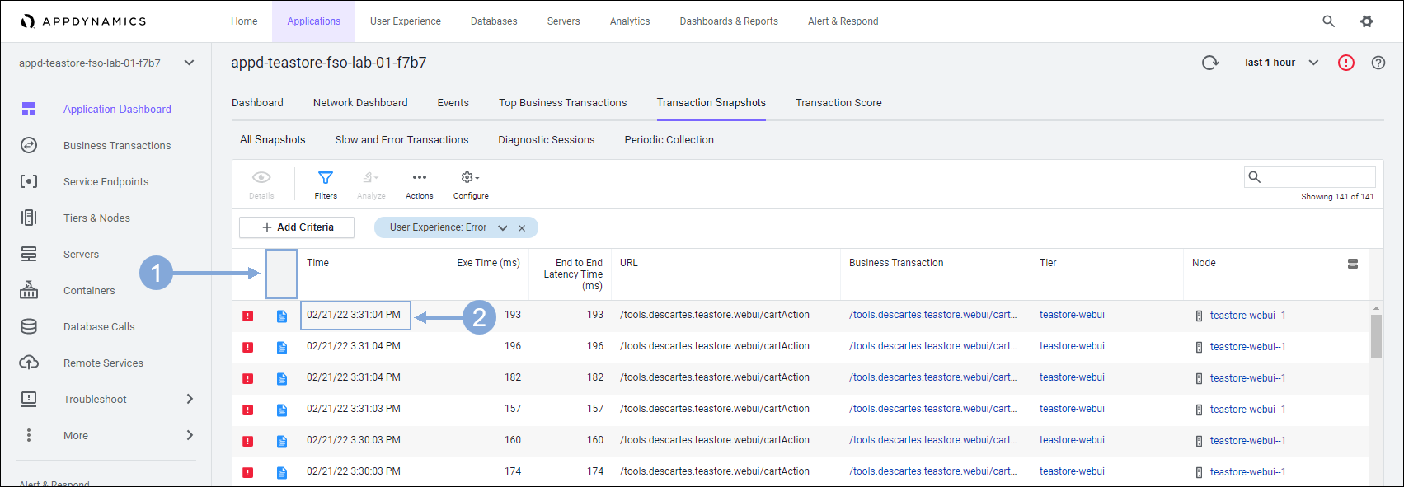The height and width of the screenshot is (487, 1404).
Task: Switch to the Transaction Score tab
Action: (838, 103)
